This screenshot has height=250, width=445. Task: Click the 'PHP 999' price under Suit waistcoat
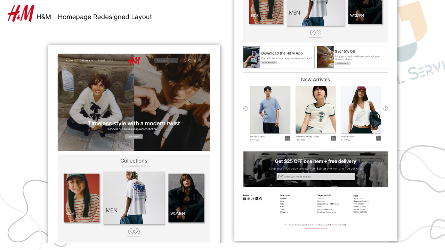[346, 140]
